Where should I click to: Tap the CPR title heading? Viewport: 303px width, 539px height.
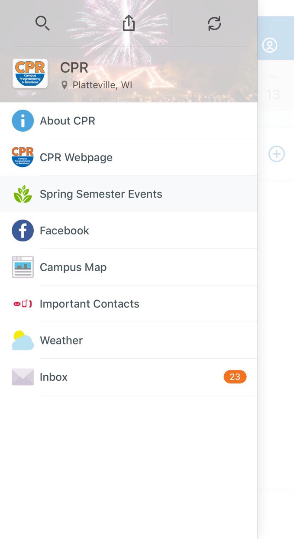[74, 68]
